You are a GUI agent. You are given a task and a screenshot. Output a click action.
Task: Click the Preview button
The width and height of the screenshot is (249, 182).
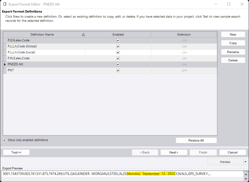(225, 162)
